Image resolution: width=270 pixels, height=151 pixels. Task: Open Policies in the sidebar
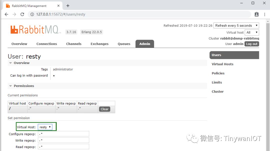coord(218,73)
